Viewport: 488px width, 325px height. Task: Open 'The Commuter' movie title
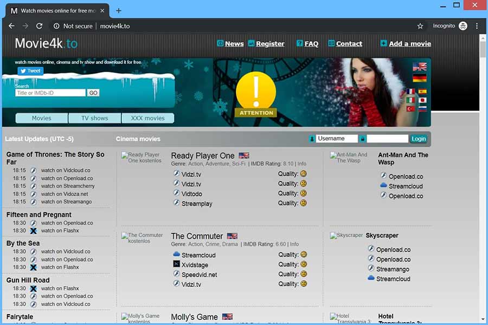197,236
